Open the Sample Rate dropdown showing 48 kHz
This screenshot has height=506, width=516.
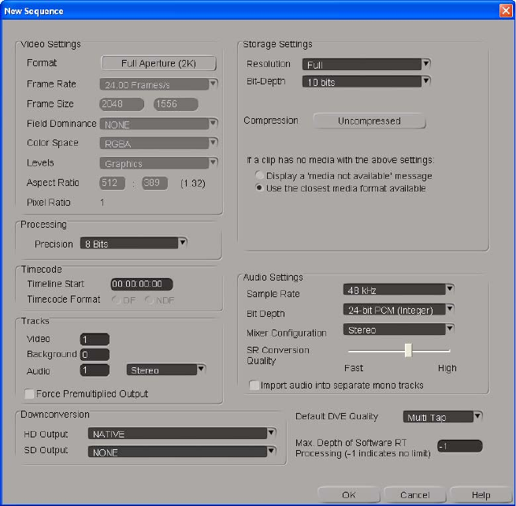coord(399,290)
